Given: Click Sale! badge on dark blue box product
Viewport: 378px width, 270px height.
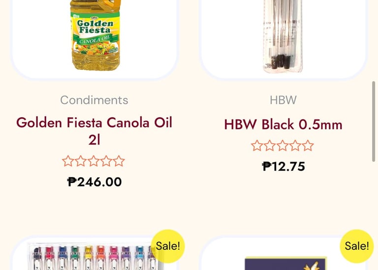Looking at the screenshot, I should coord(356,246).
